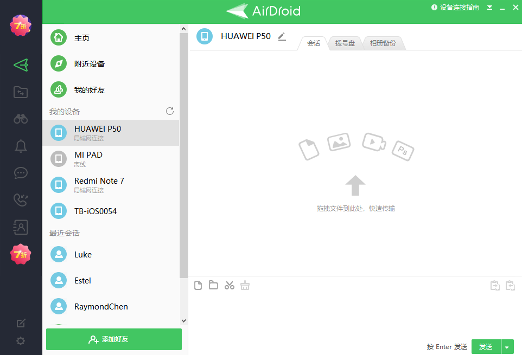Minimize the AirDroid window
Screen dimensions: 522x355
pos(502,8)
